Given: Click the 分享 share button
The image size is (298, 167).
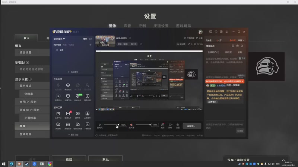Looking at the screenshot, I should point(199,38).
